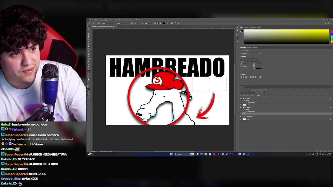The height and width of the screenshot is (187, 333).
Task: Open the Ventana menu
Action: coord(133,20)
